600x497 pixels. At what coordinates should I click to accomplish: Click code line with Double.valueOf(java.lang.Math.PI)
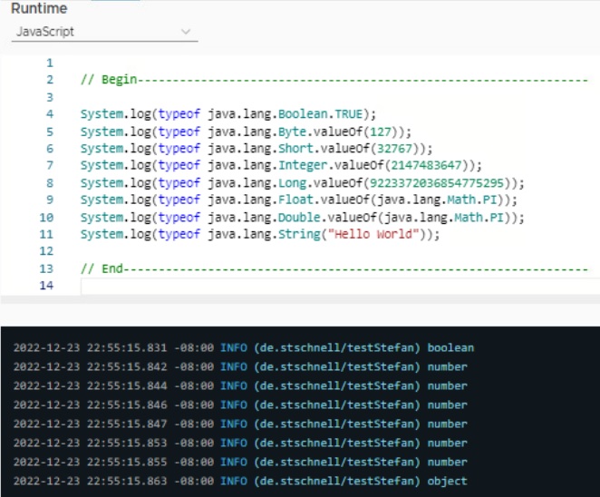click(303, 218)
